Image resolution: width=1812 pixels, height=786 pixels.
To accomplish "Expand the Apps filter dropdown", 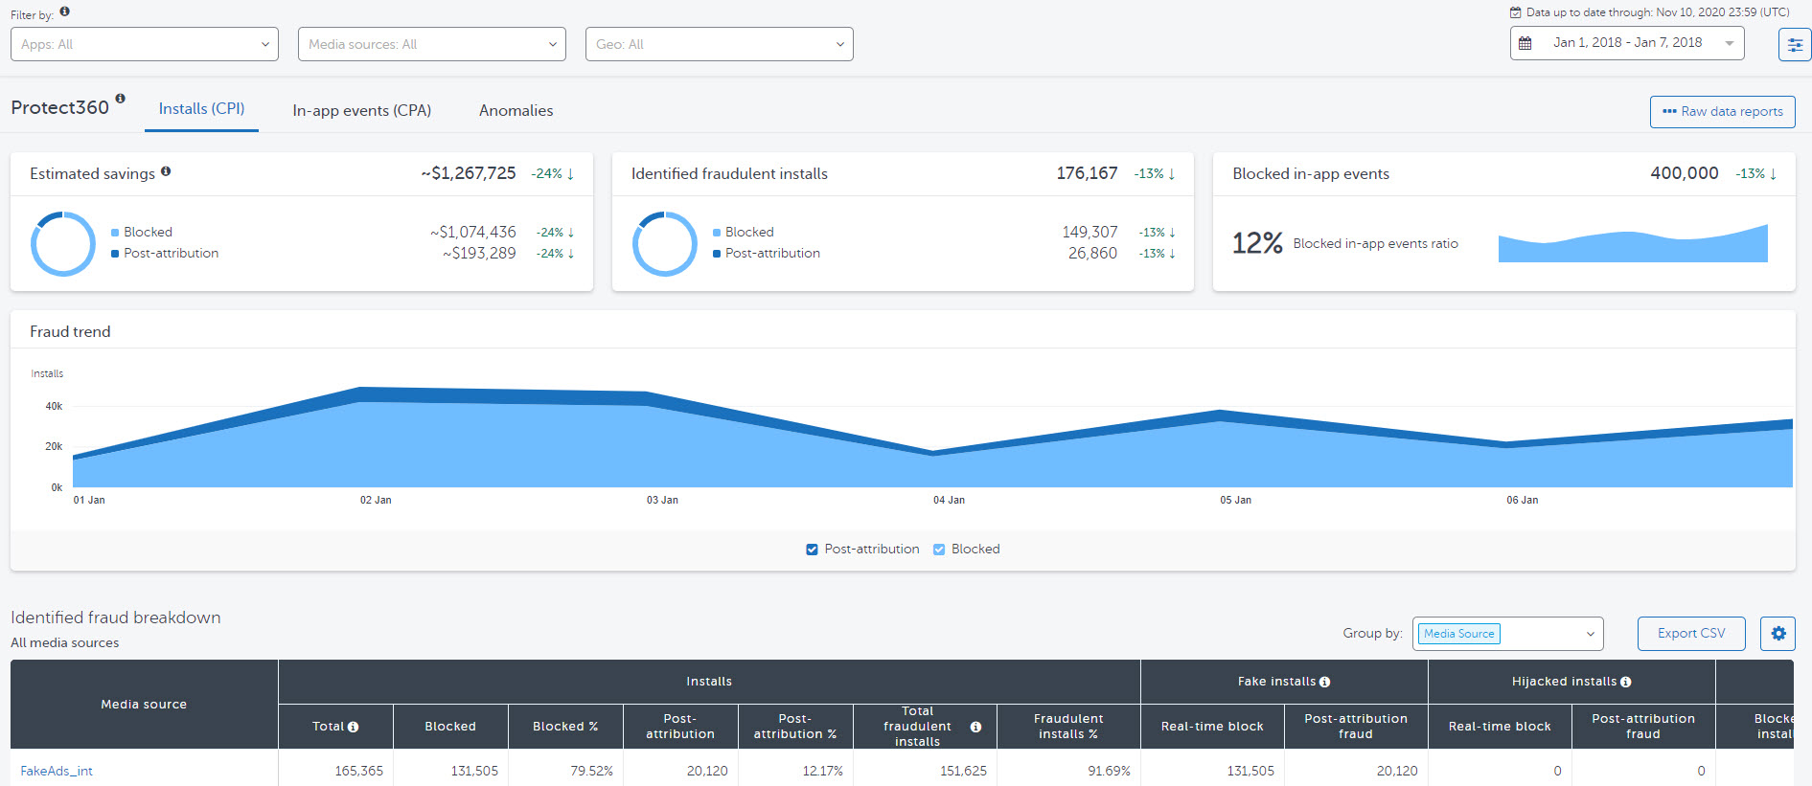I will click(x=145, y=44).
